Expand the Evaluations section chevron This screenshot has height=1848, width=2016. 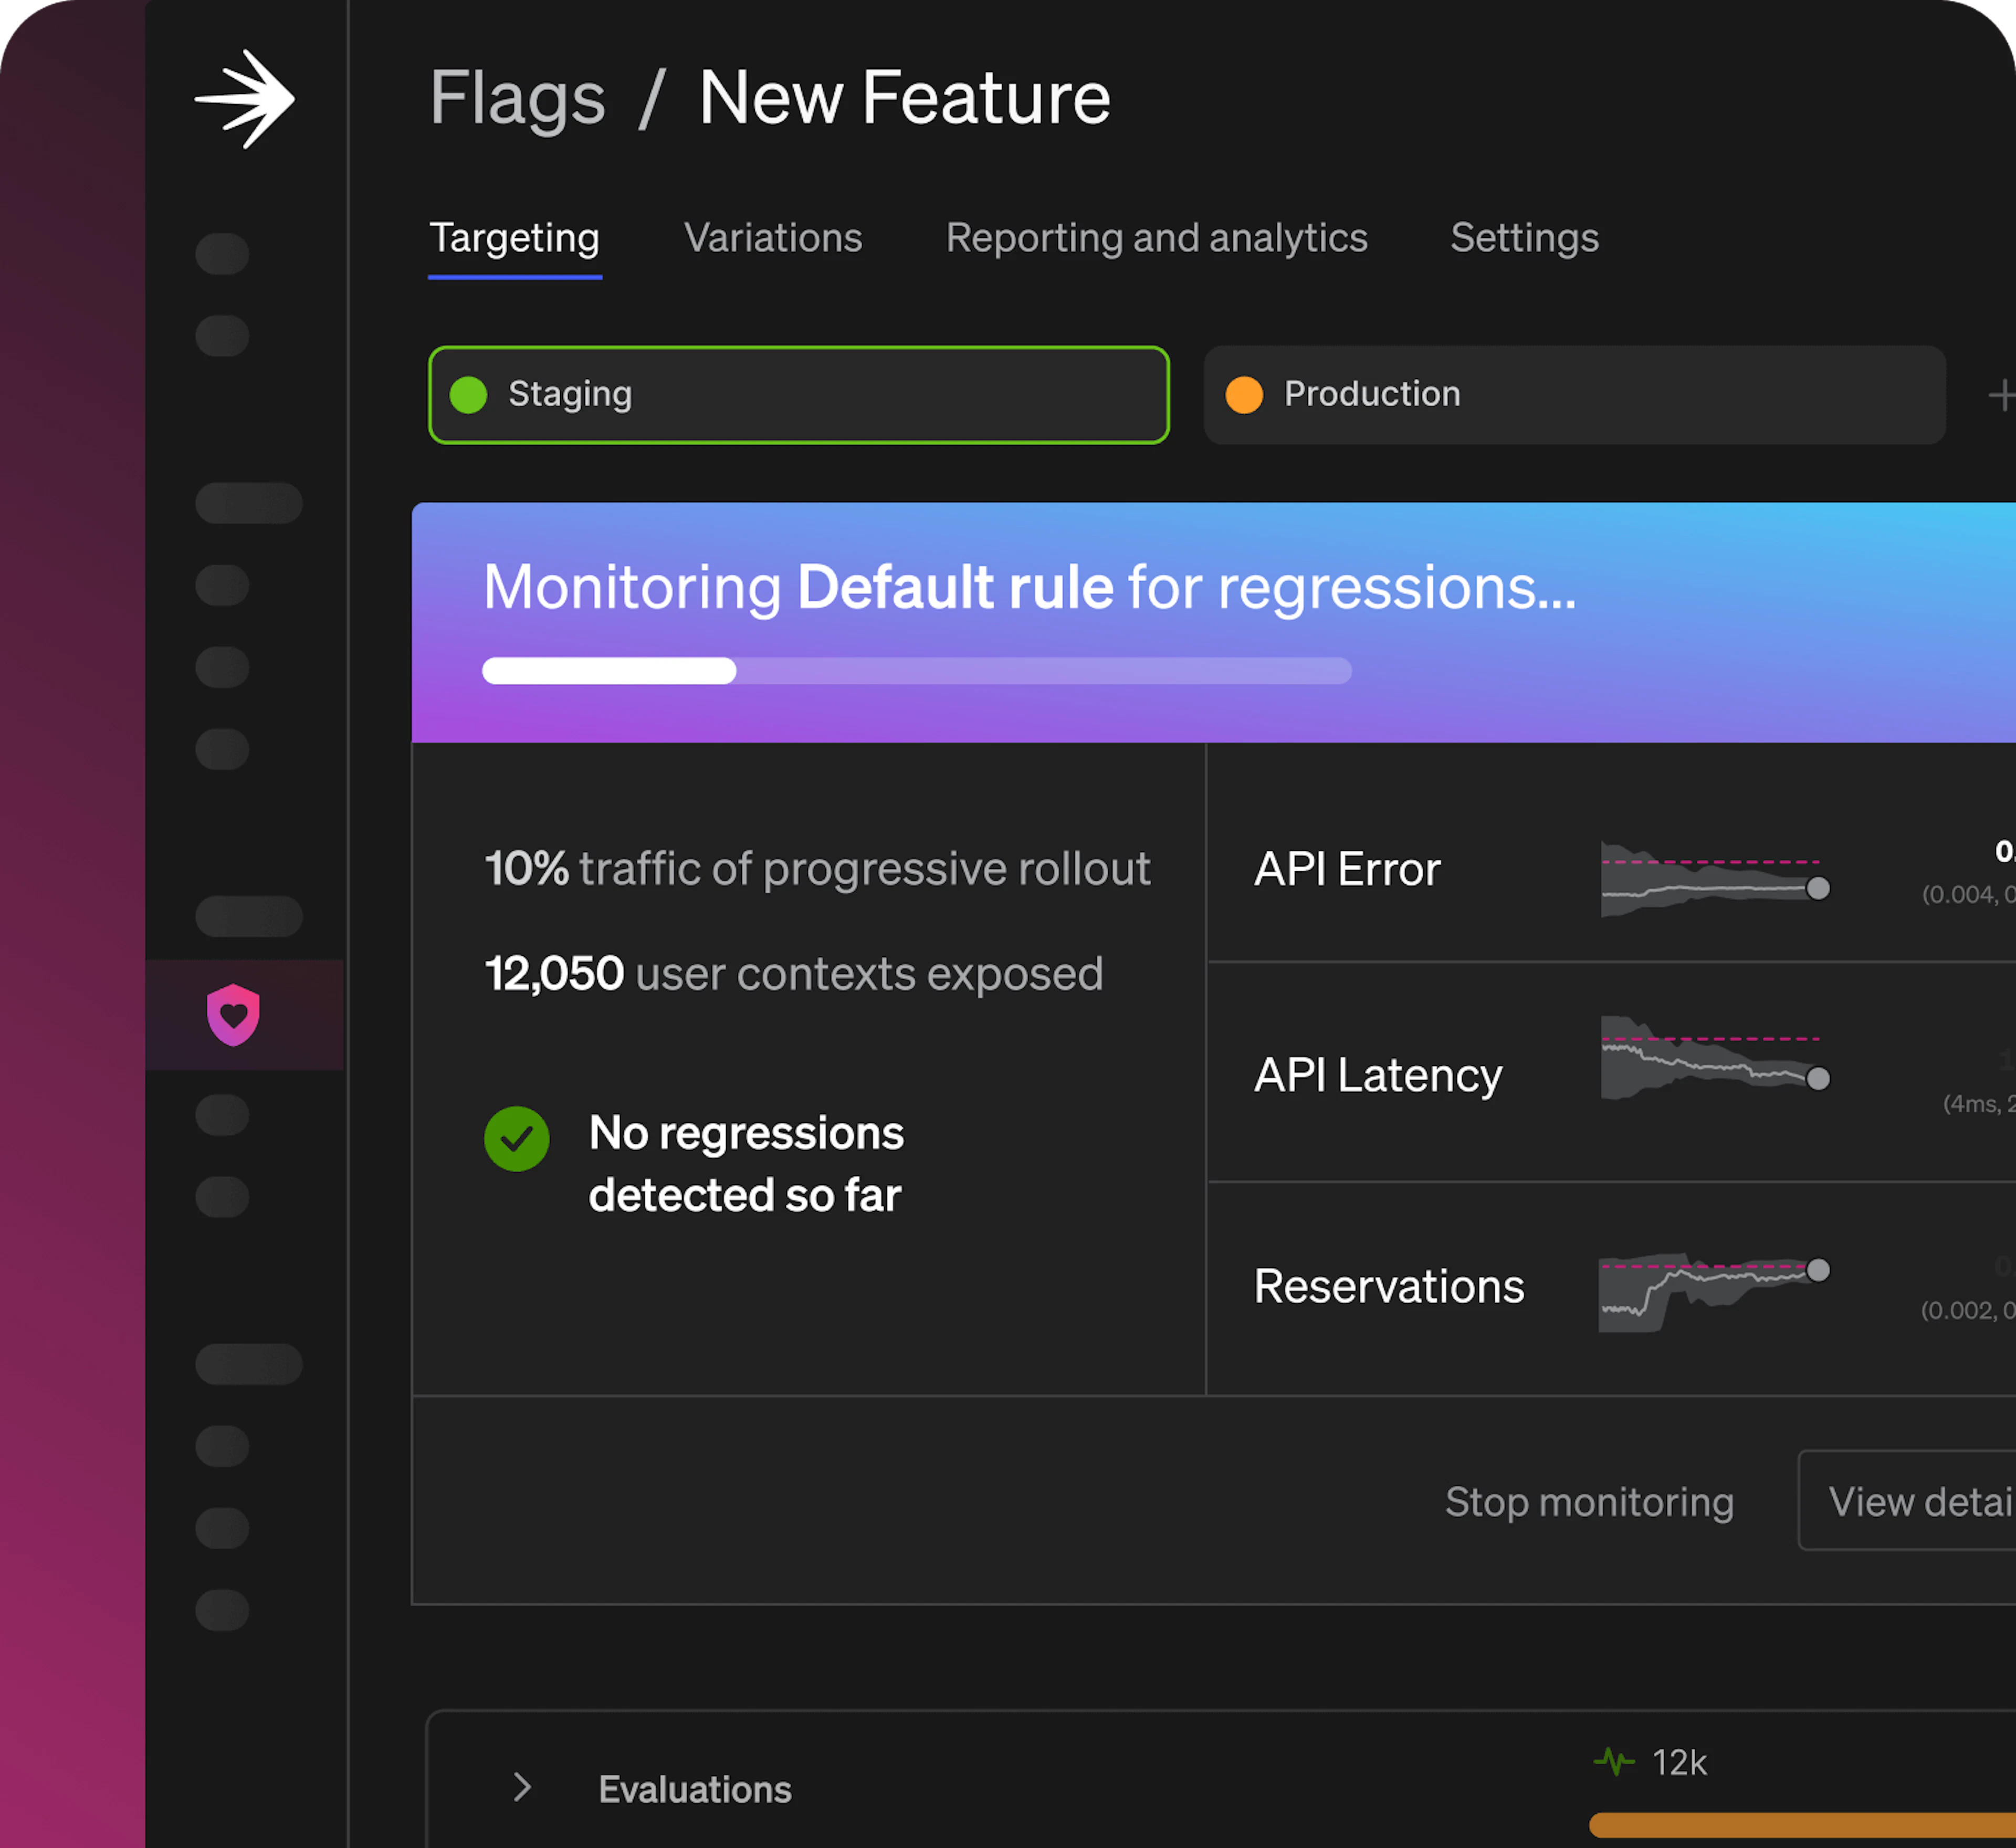coord(522,1787)
